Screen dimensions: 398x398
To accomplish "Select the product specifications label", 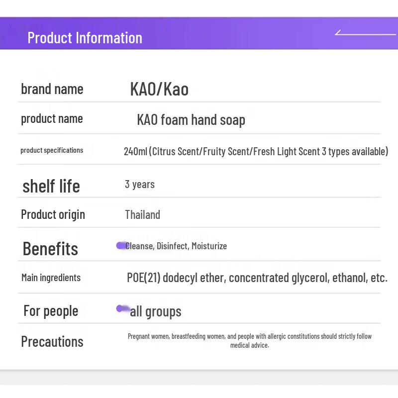I will 52,150.
